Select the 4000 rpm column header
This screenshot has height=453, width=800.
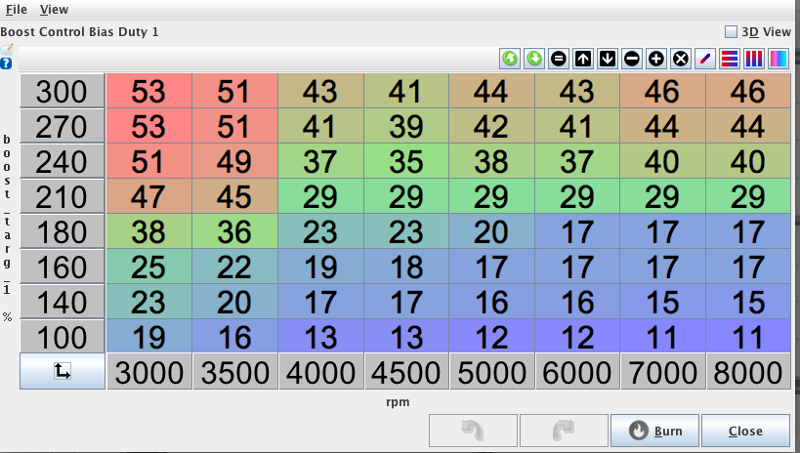pyautogui.click(x=320, y=373)
